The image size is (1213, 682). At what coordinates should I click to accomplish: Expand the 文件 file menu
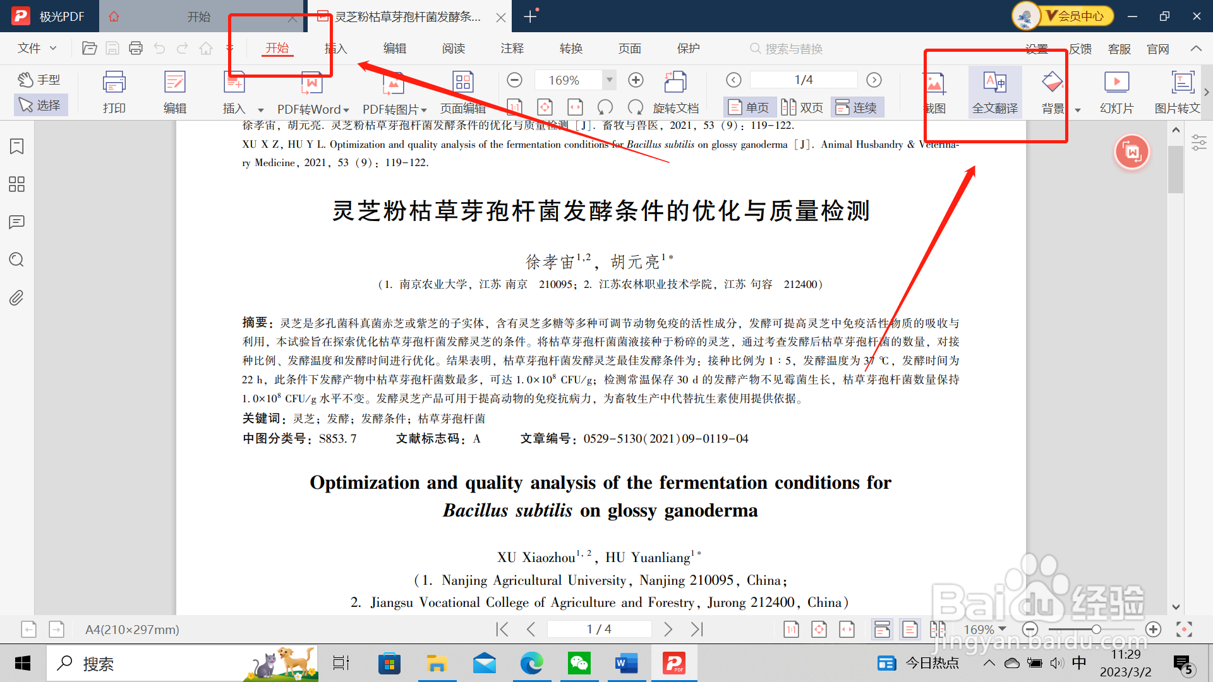point(35,48)
